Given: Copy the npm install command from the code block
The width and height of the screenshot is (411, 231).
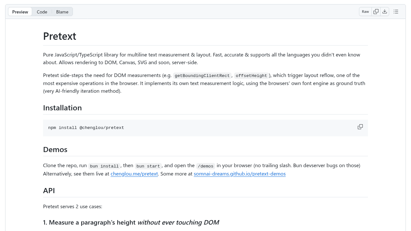Looking at the screenshot, I should [x=360, y=127].
